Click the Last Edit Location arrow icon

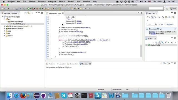click(x=81, y=9)
